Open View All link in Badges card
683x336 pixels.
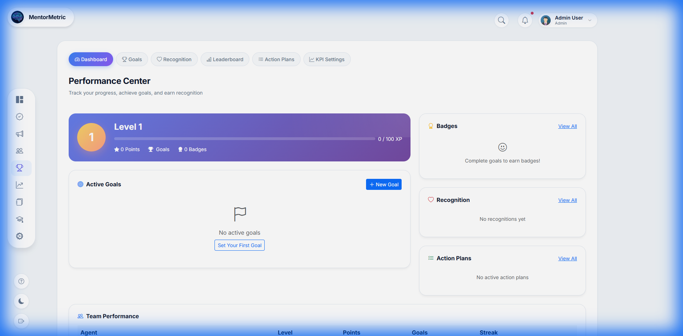pyautogui.click(x=567, y=126)
